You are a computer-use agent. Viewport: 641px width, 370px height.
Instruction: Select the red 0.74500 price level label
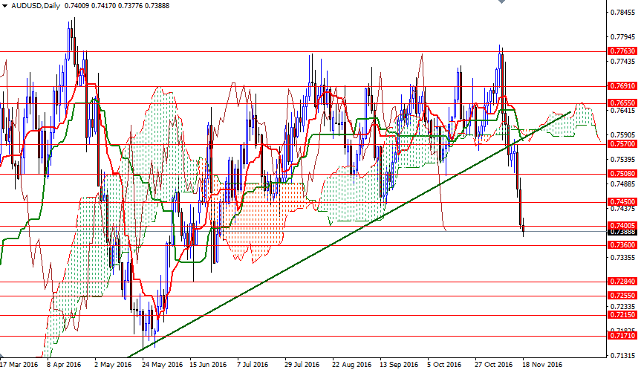623,202
